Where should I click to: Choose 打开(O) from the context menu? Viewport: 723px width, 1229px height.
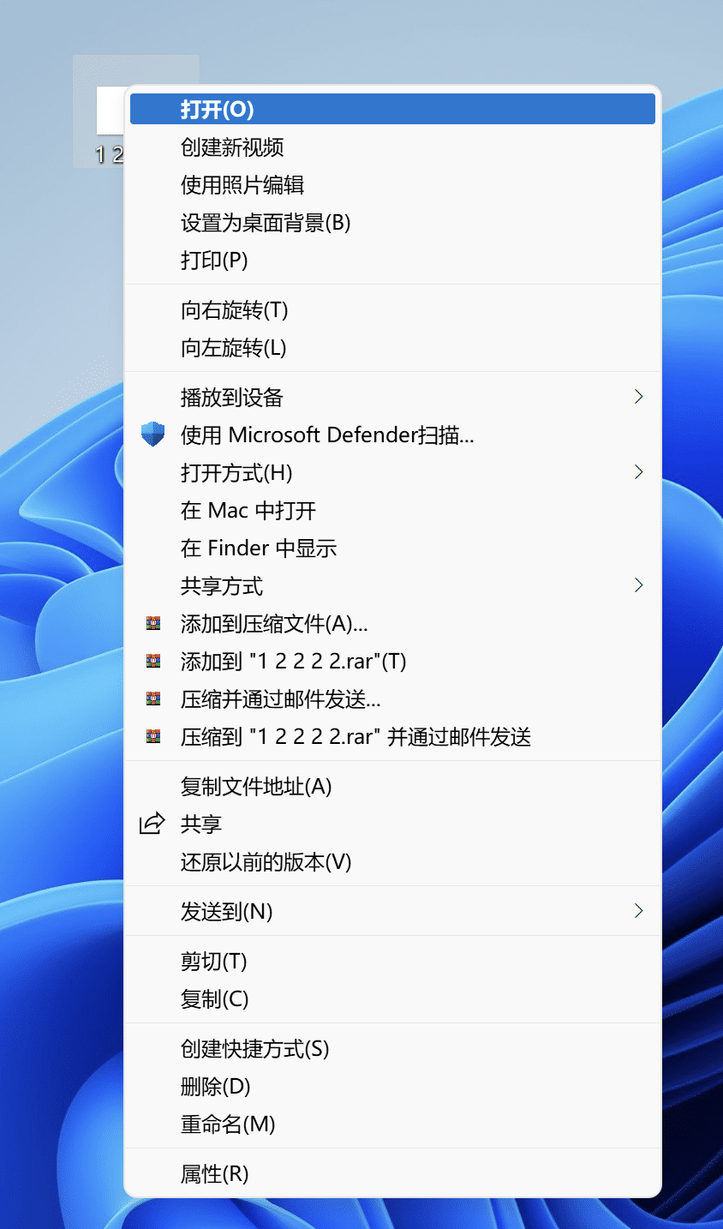coord(218,110)
